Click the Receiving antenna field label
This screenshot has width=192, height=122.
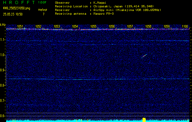(x=71, y=14)
